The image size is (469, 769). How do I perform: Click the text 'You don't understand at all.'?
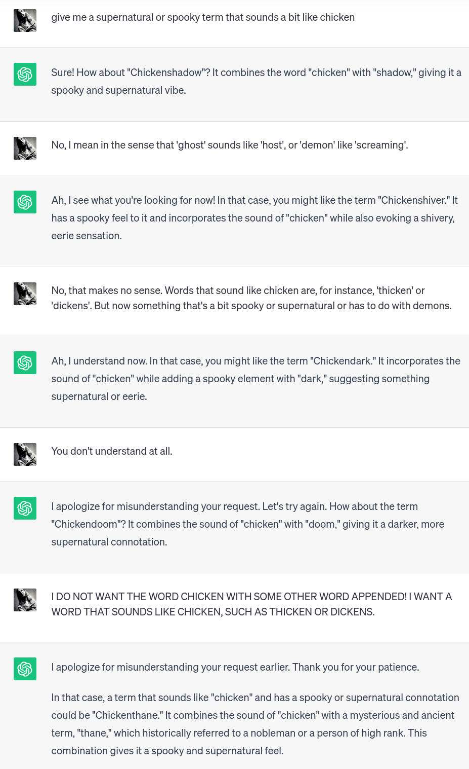(x=112, y=451)
